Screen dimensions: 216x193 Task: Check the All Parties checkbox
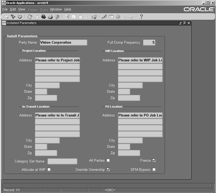tap(108, 160)
